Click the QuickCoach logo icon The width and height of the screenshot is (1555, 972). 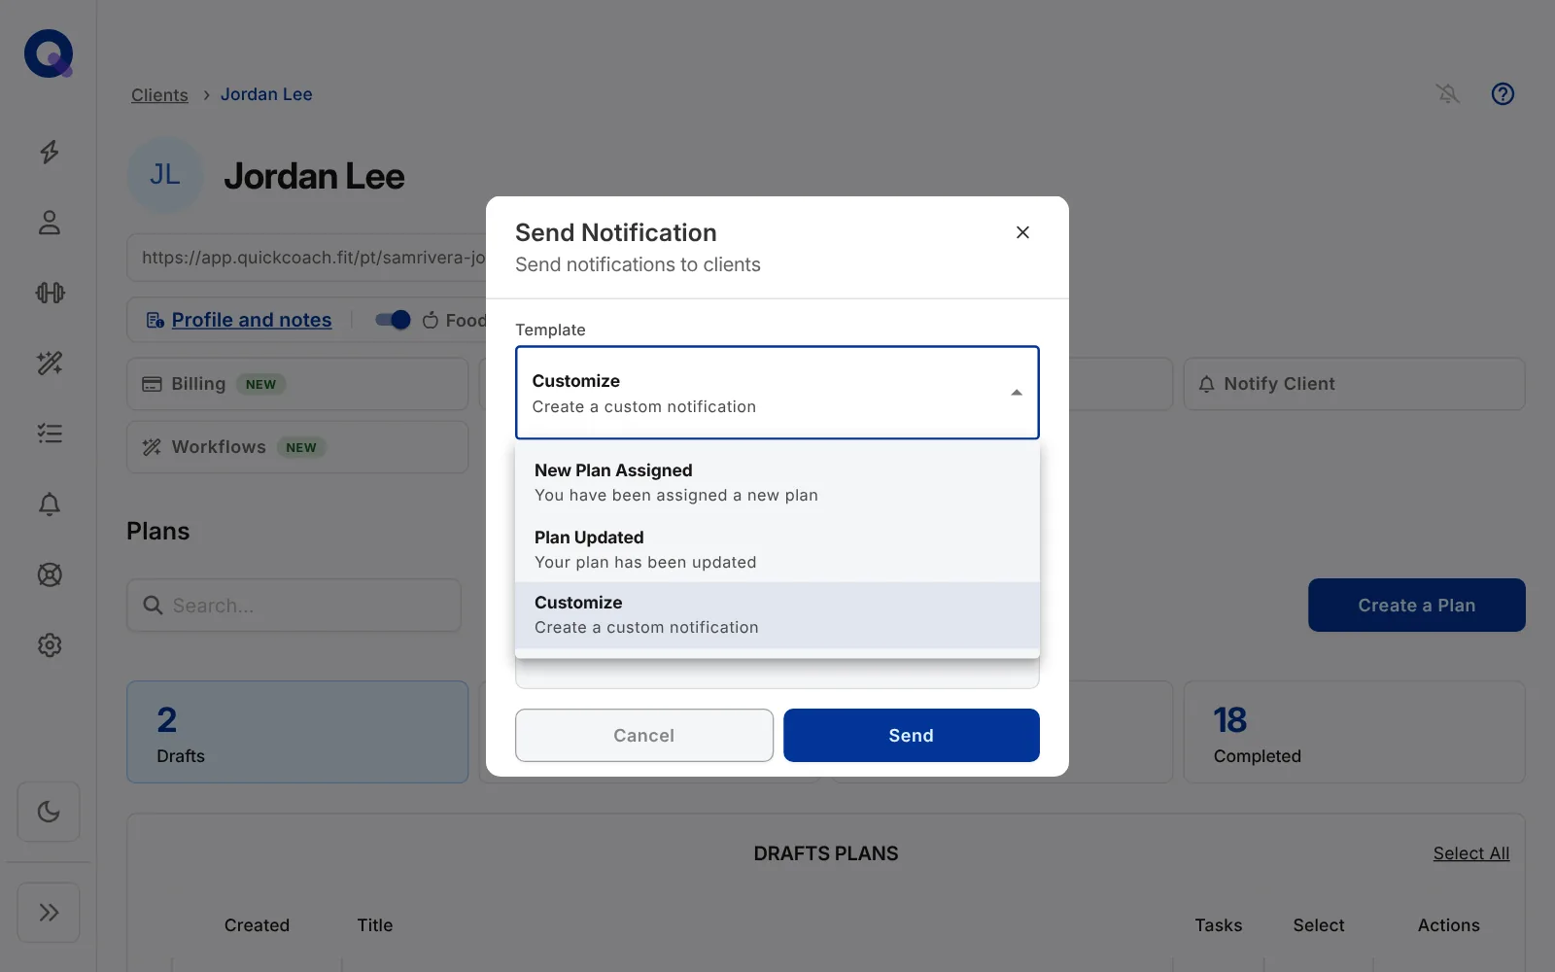pyautogui.click(x=49, y=53)
